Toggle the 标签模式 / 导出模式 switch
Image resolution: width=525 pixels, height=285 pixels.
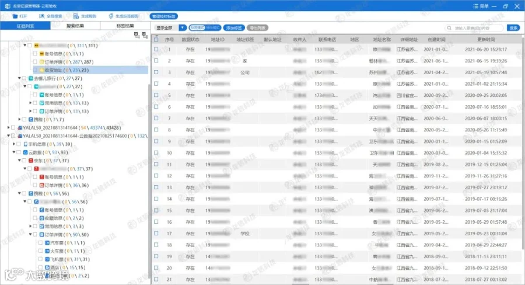coord(205,28)
